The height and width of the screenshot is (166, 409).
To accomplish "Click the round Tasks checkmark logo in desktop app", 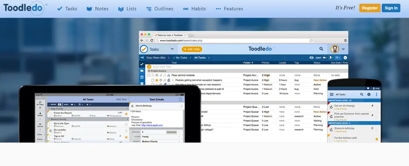I will pos(144,49).
